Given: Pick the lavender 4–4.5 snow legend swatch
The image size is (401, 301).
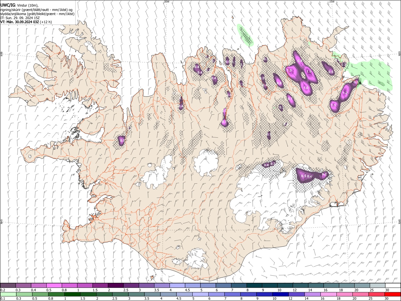Looking at the screenshot, I should [177, 285].
